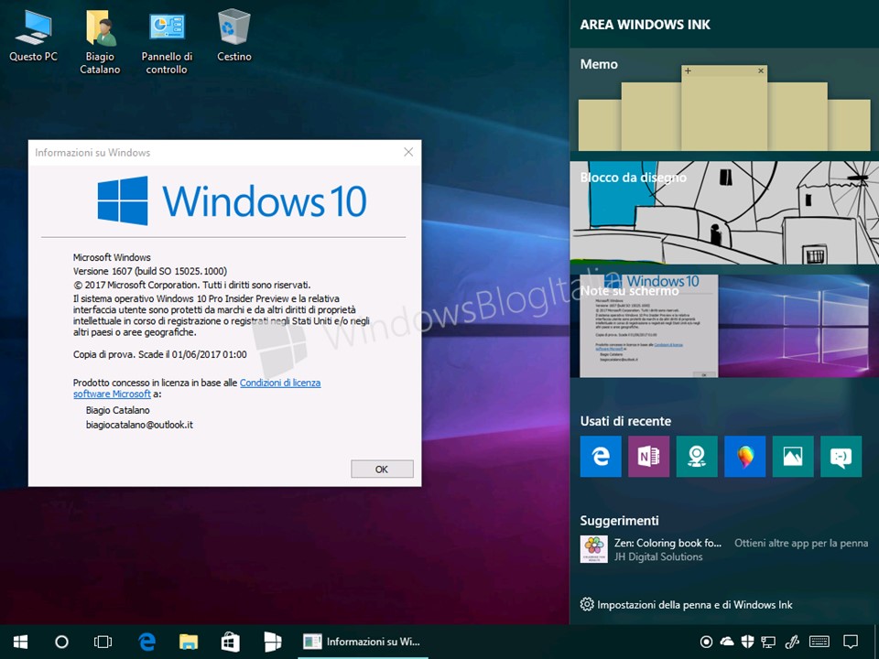Click Copia di prova expiry text
The image size is (879, 659).
click(x=159, y=355)
